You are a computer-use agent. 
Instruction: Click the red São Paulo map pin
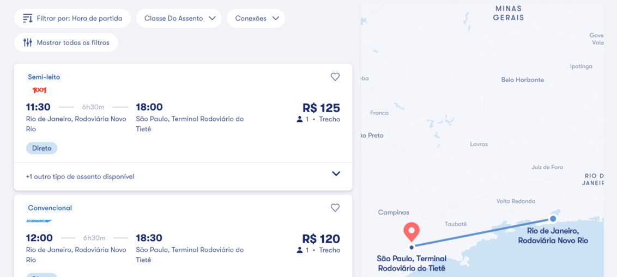coord(411,232)
